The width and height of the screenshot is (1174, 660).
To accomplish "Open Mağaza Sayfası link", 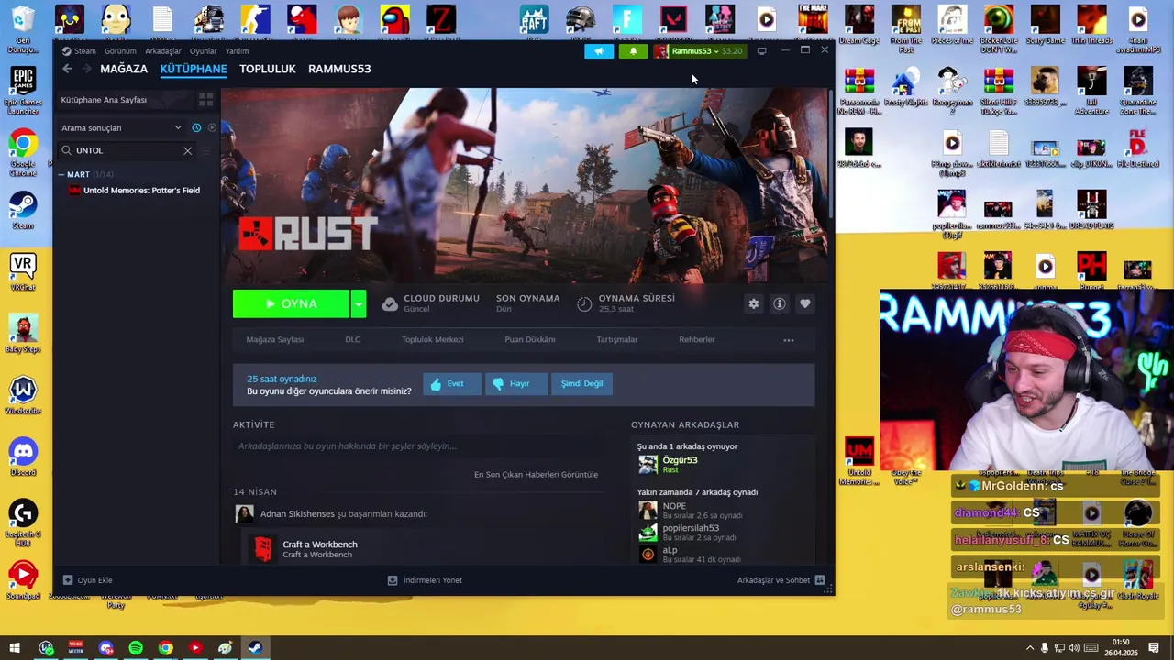I will click(274, 339).
